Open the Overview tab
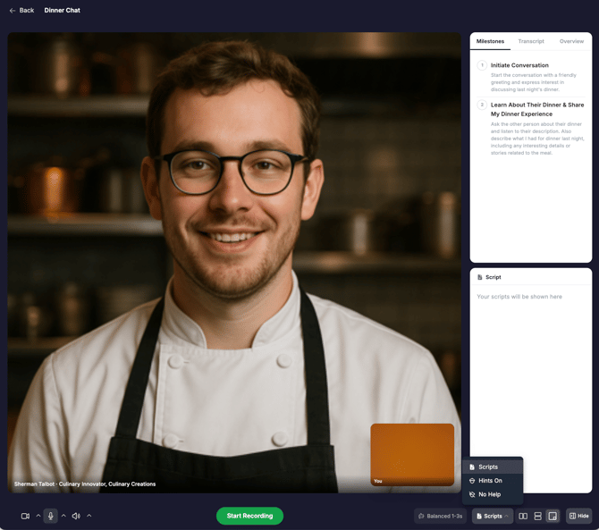Screen dimensions: 599x530 pyautogui.click(x=571, y=41)
